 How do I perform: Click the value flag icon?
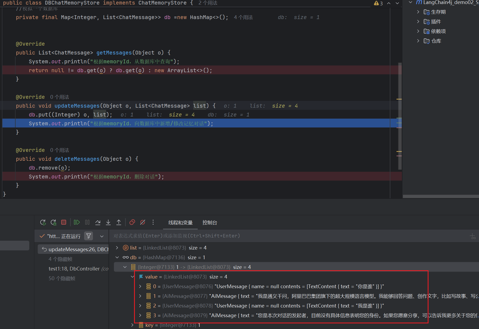[141, 277]
